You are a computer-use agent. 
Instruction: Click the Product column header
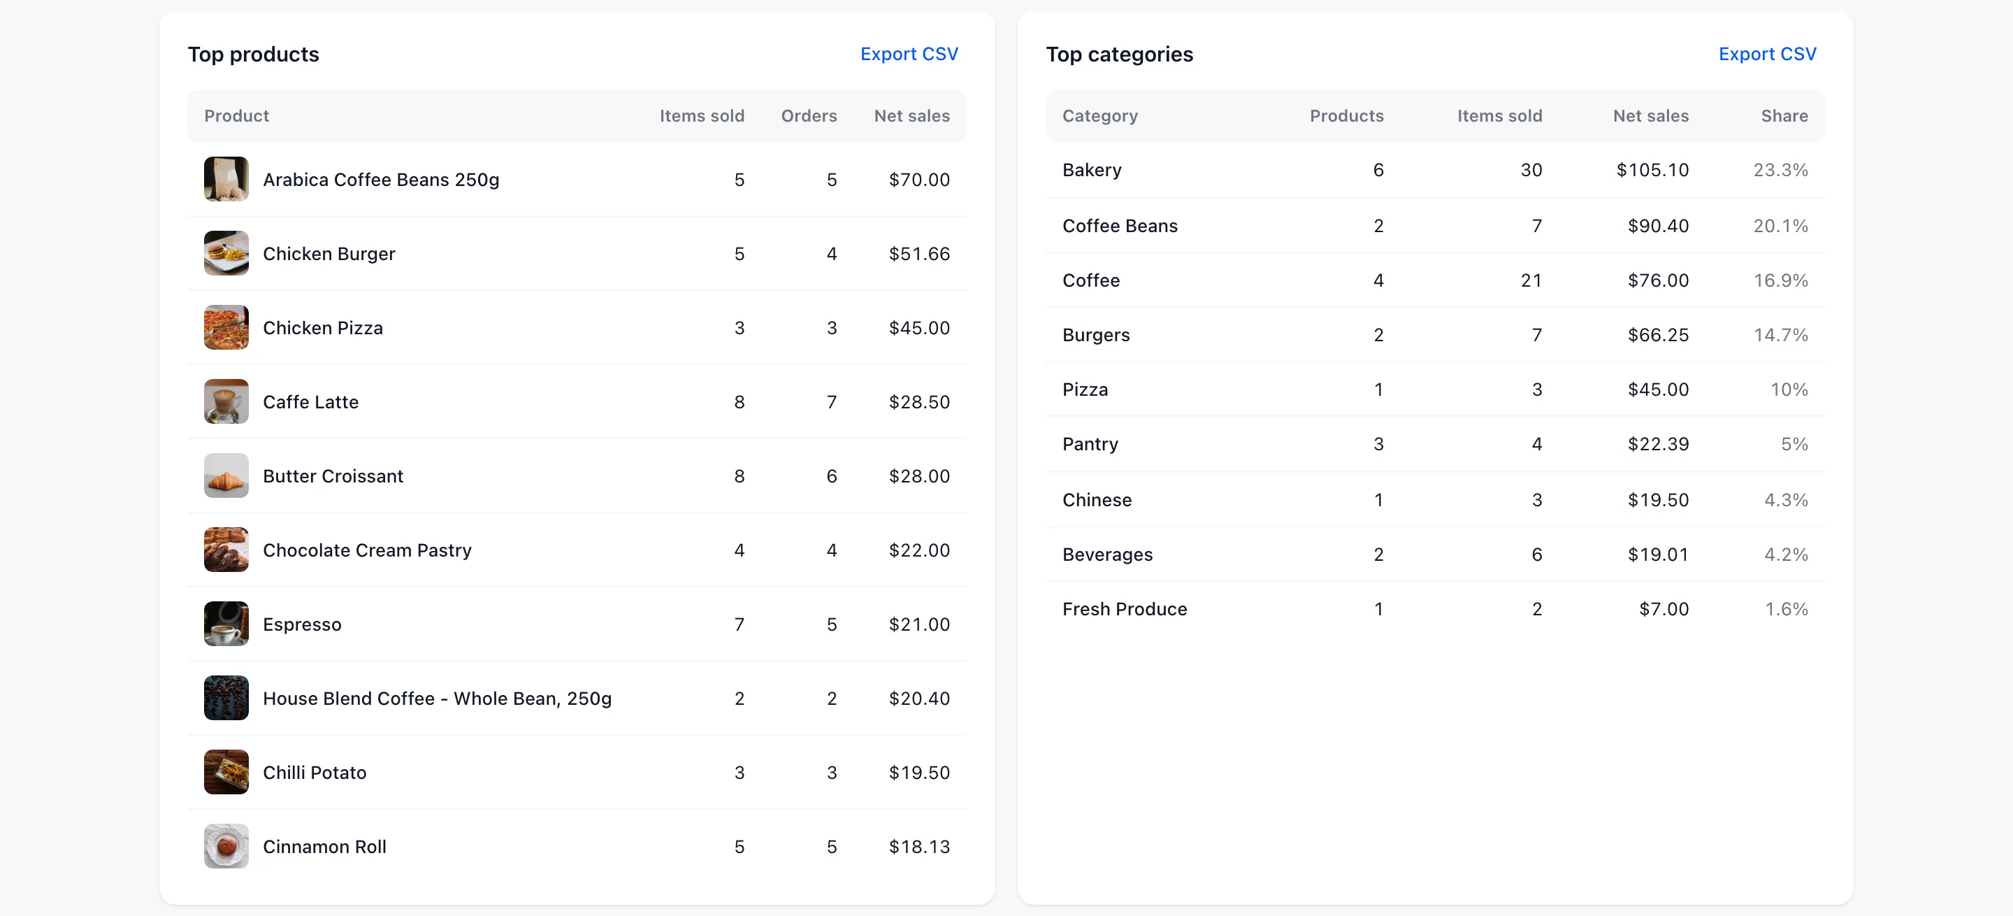point(236,115)
